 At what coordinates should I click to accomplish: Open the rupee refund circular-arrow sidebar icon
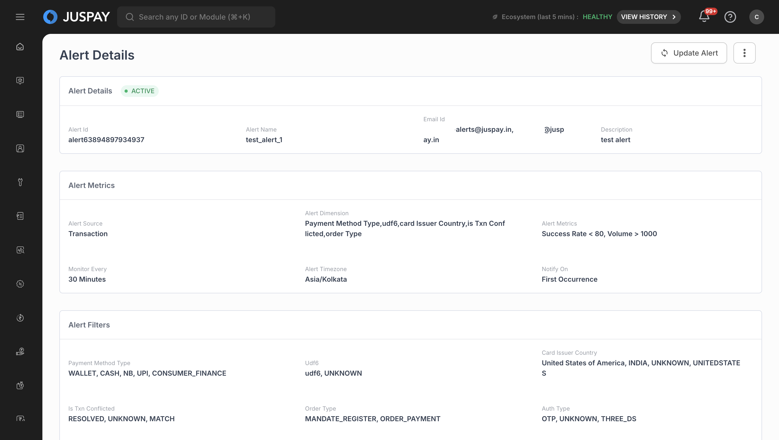(x=20, y=318)
